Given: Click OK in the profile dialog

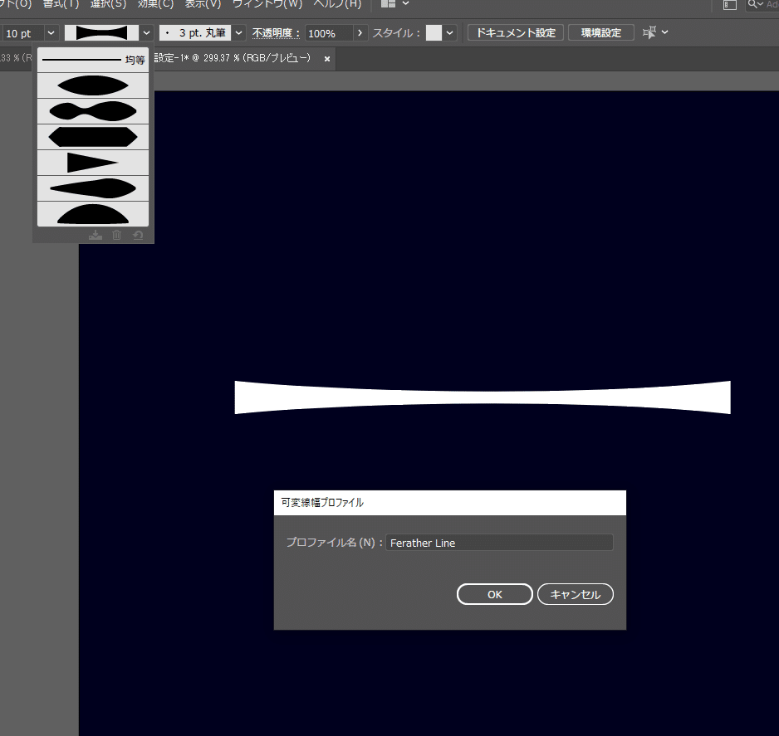Looking at the screenshot, I should pos(495,594).
